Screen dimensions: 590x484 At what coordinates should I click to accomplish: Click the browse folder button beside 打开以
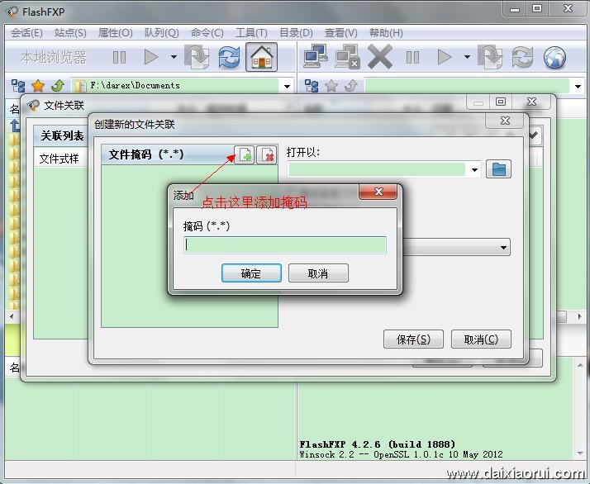pyautogui.click(x=498, y=169)
